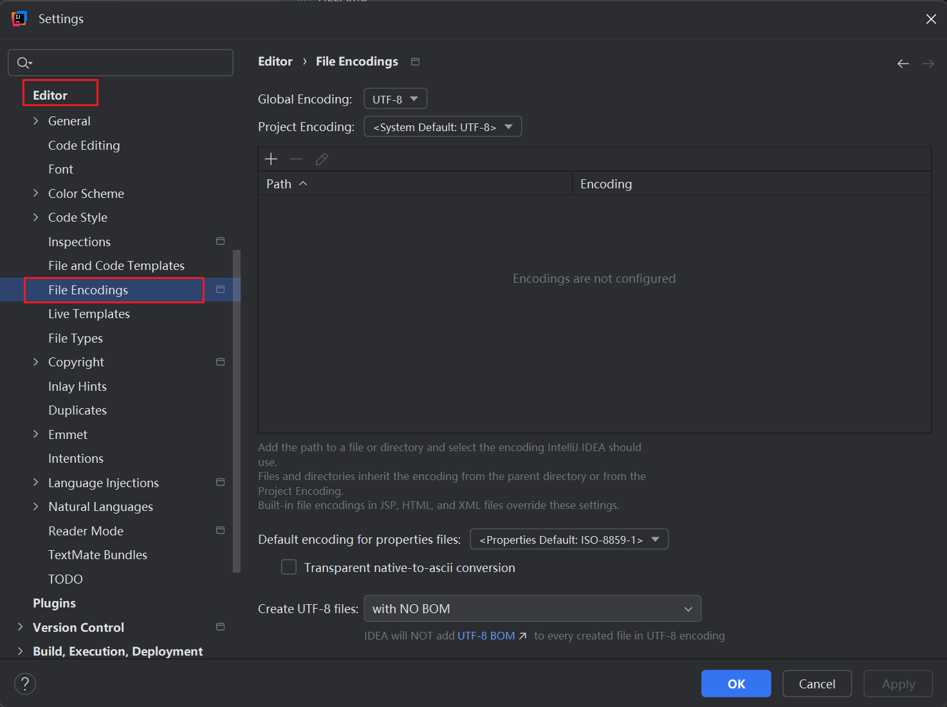Click the back navigation arrow
Image resolution: width=947 pixels, height=707 pixels.
pyautogui.click(x=903, y=64)
